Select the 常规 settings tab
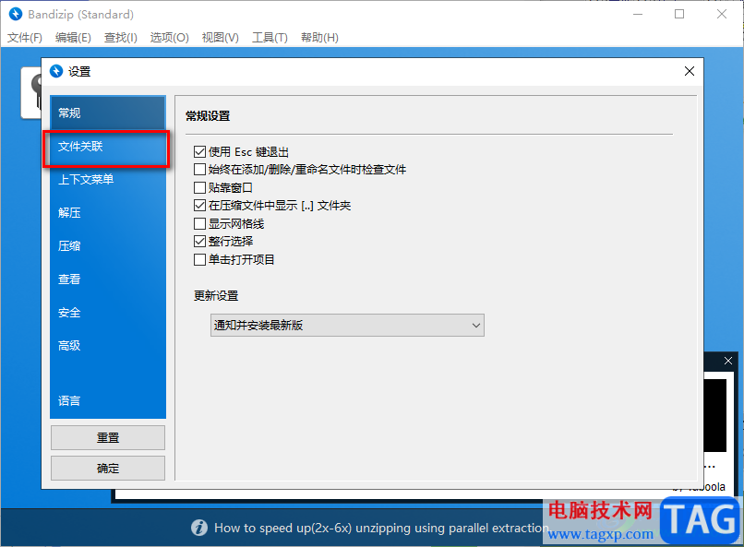The image size is (744, 547). pos(108,113)
